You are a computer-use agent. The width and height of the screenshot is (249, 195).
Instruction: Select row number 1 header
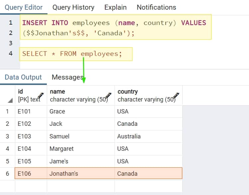tap(7, 111)
